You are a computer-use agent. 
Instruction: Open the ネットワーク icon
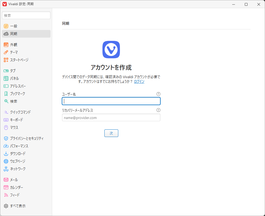pyautogui.click(x=6, y=169)
